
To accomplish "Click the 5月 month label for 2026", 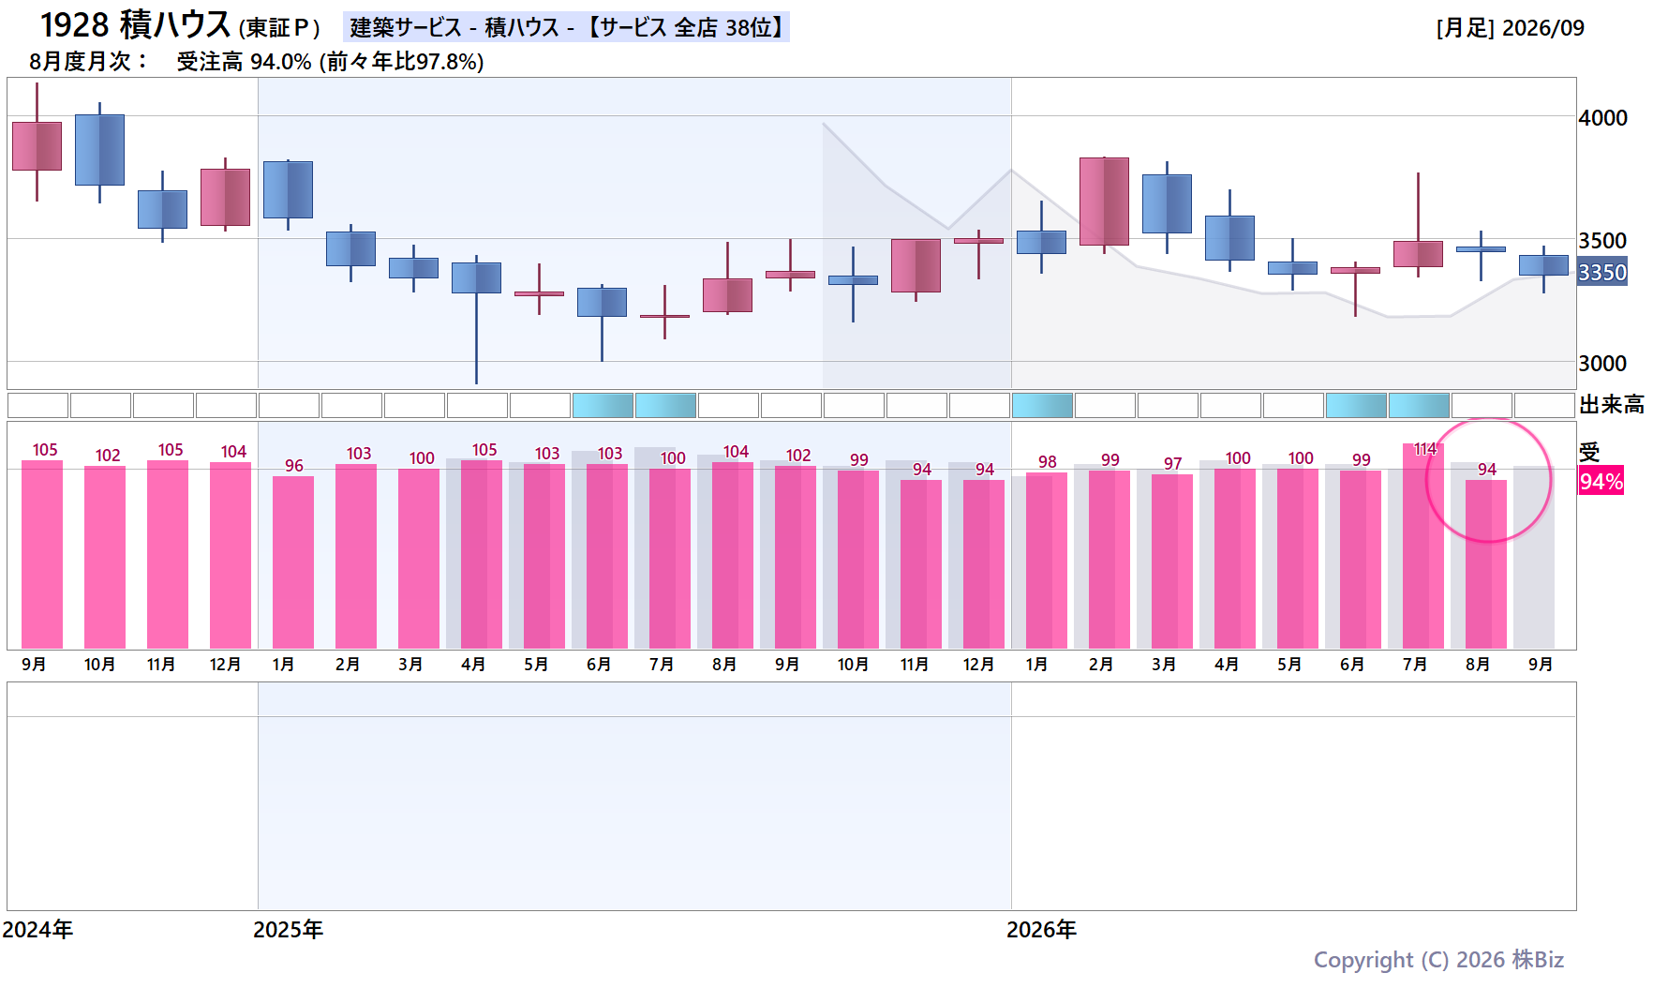I will pos(1289,665).
